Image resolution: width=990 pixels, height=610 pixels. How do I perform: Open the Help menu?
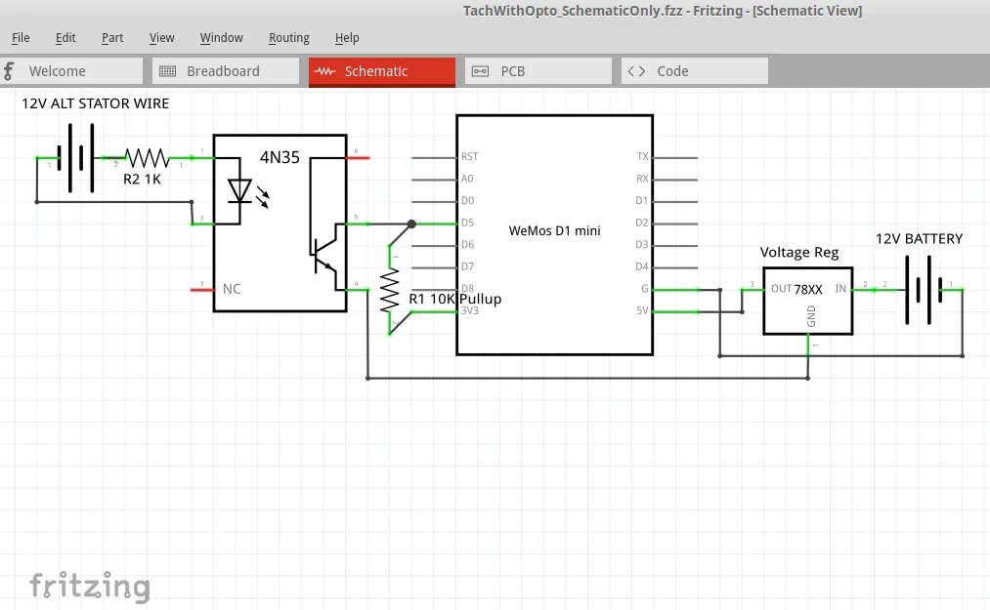click(x=347, y=38)
